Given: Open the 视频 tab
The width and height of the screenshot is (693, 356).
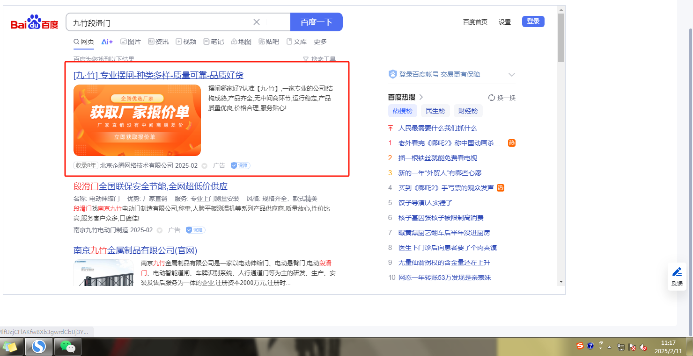Looking at the screenshot, I should [186, 42].
